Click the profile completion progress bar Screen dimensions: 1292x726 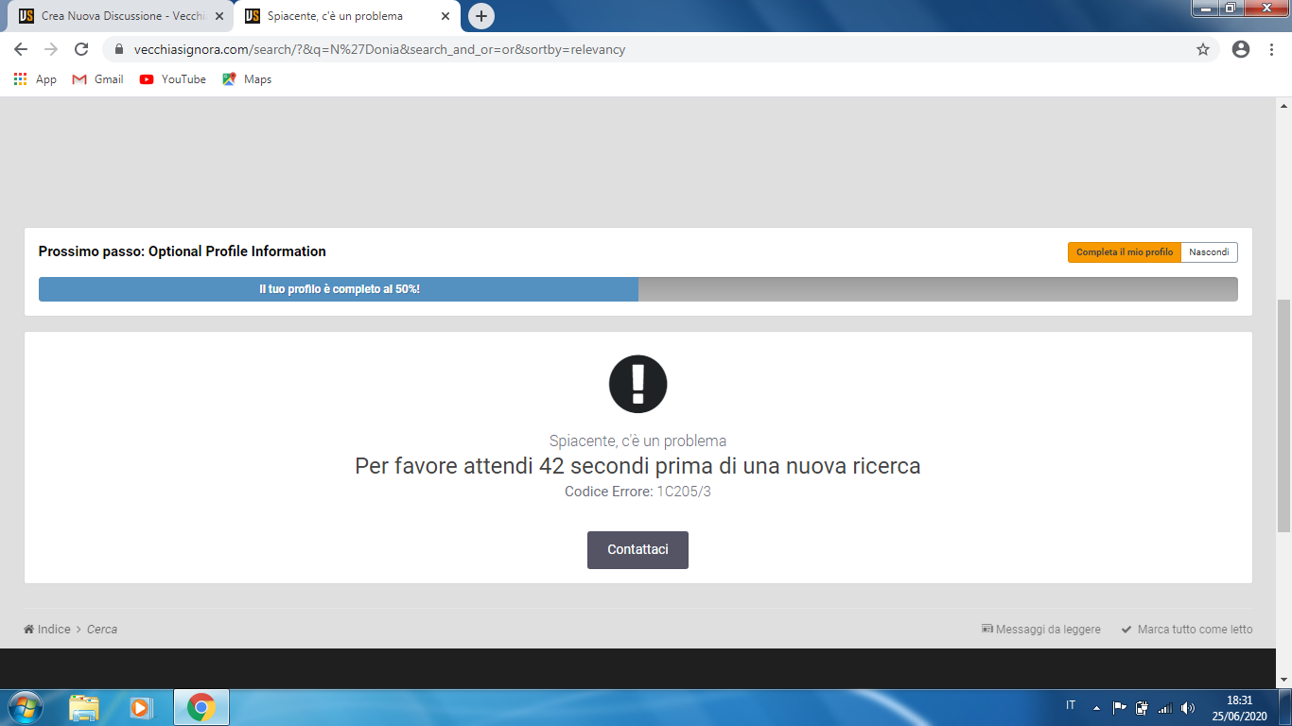coord(637,289)
